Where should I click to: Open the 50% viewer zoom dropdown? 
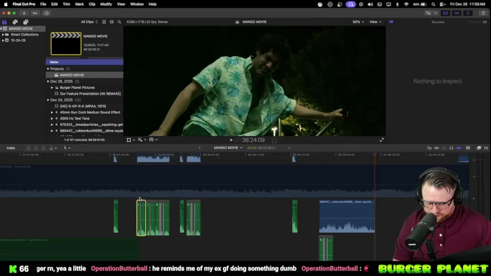(358, 22)
